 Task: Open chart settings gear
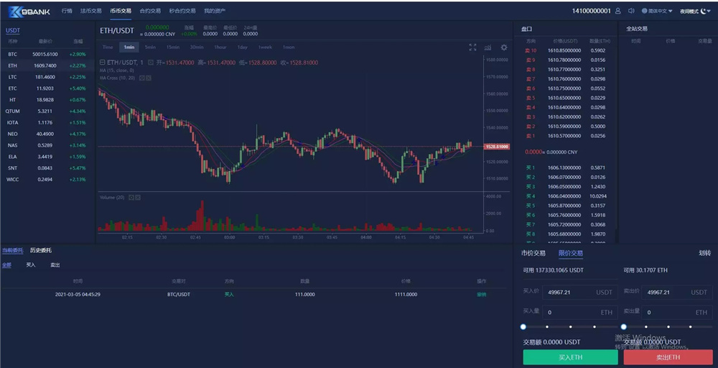pyautogui.click(x=504, y=47)
